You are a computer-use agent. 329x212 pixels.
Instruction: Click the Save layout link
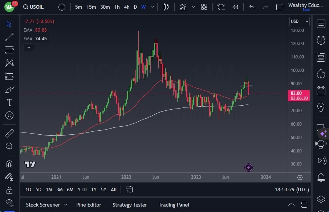pyautogui.click(x=307, y=10)
